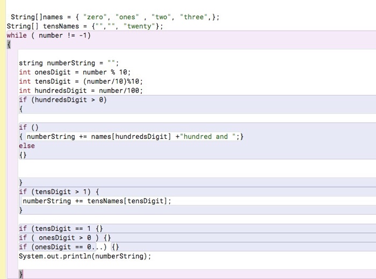Click the "zero" string literal in names
The width and height of the screenshot is (376, 279).
click(95, 17)
